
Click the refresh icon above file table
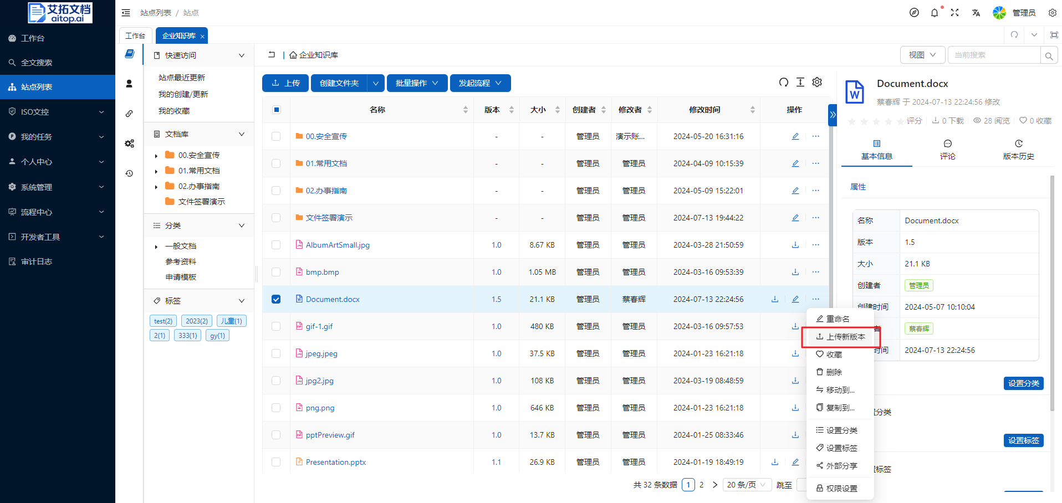click(x=783, y=83)
